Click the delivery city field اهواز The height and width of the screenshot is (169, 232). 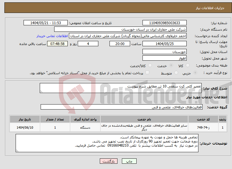pos(164,58)
